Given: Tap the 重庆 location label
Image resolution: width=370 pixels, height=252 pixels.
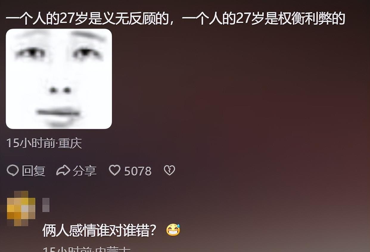Looking at the screenshot, I should [x=70, y=144].
